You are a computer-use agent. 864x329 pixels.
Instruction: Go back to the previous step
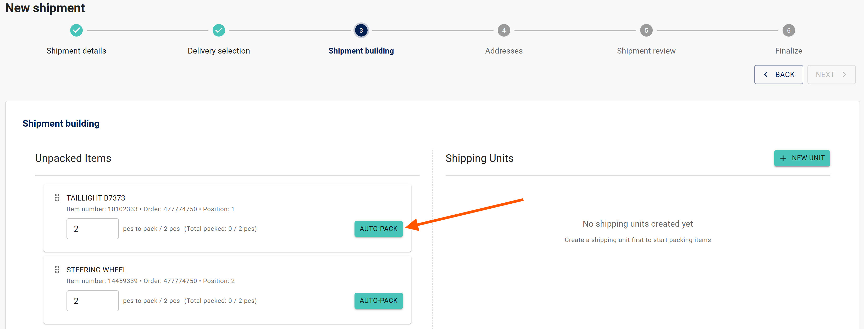pos(778,75)
